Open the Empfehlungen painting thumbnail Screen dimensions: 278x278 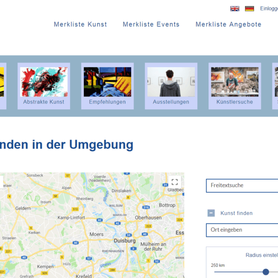[x=107, y=82]
